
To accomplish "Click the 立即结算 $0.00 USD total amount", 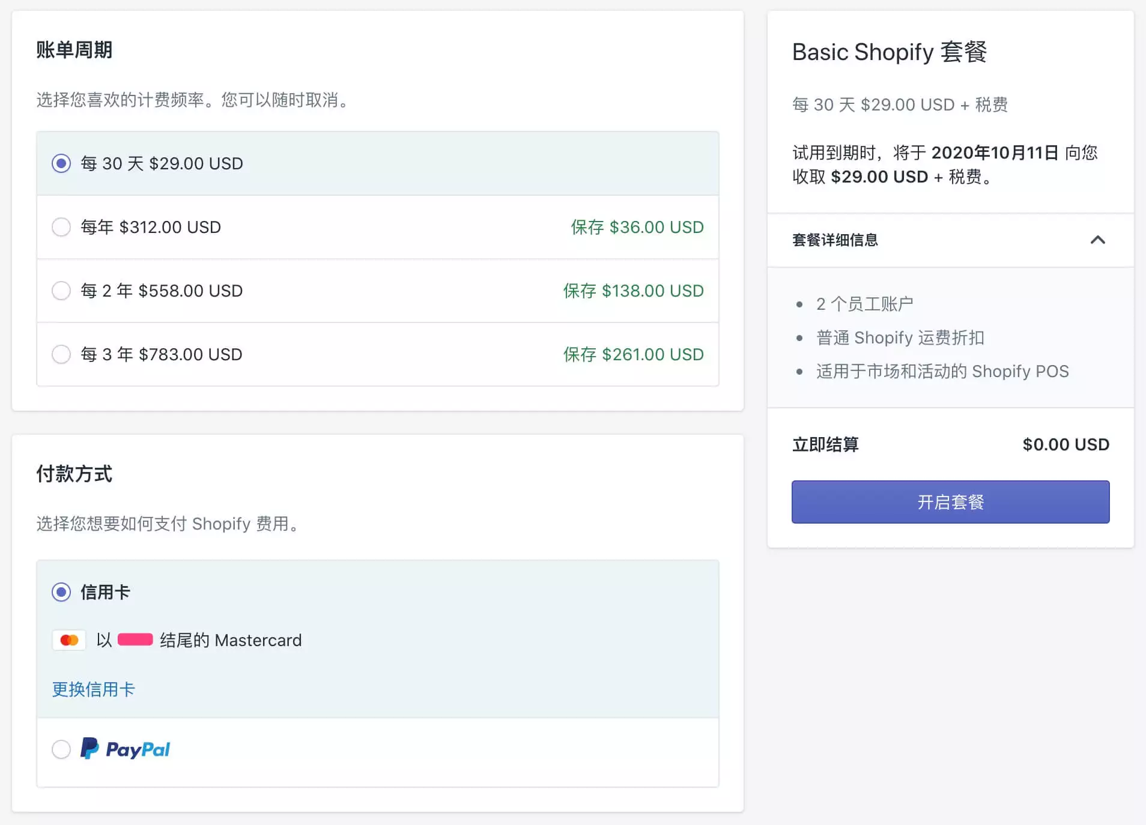I will click(x=1066, y=444).
